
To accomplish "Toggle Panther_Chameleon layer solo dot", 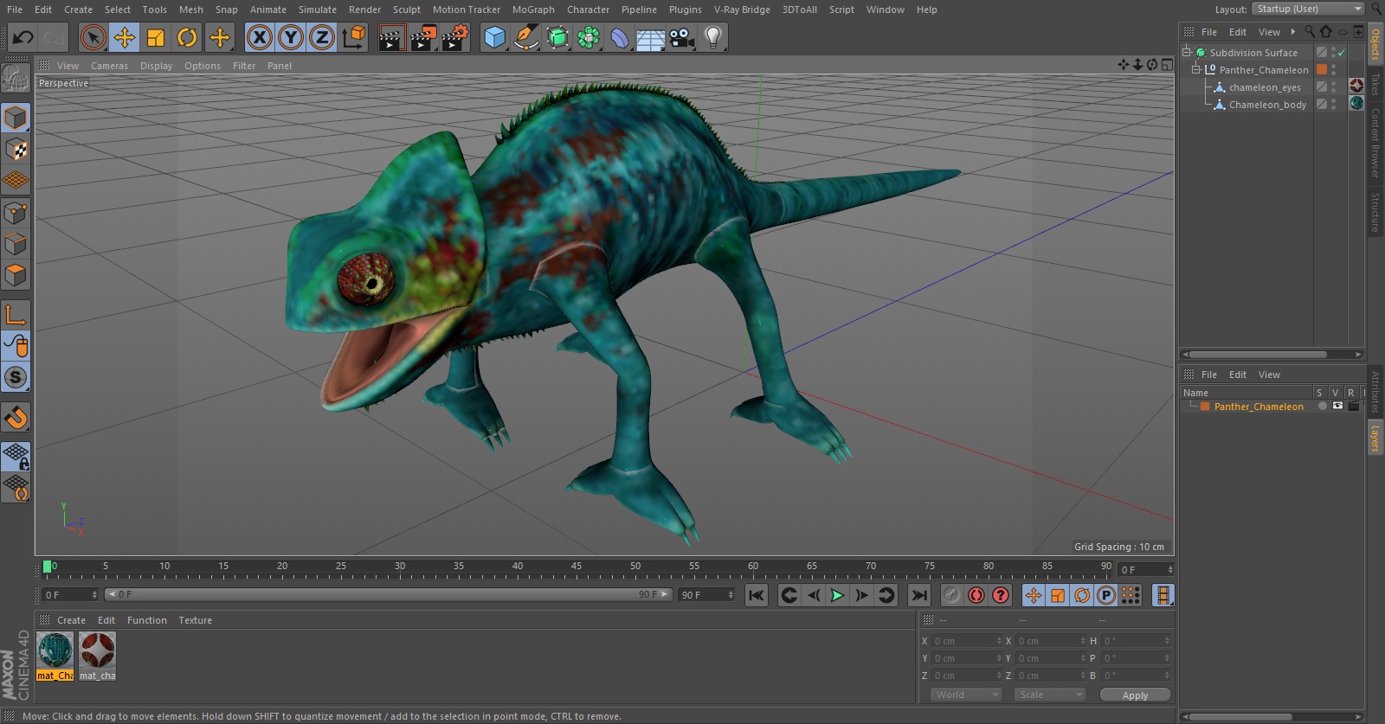I will tap(1322, 406).
